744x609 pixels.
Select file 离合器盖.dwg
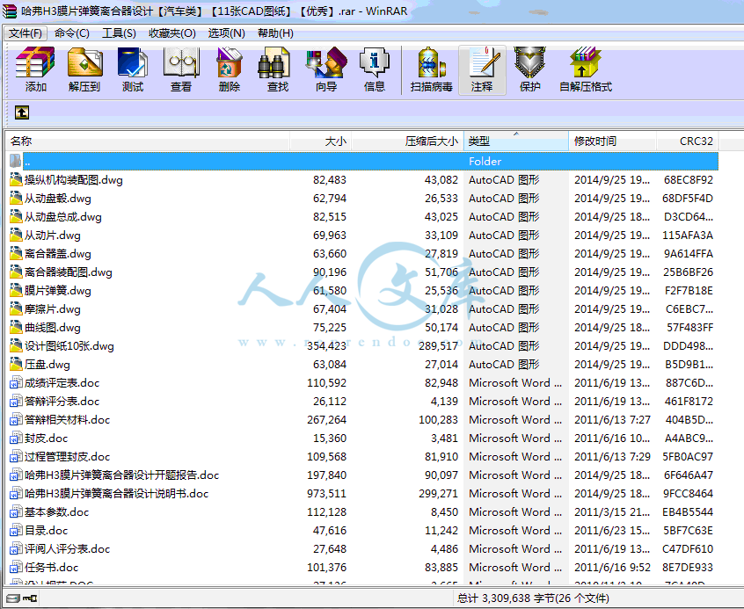point(363,254)
